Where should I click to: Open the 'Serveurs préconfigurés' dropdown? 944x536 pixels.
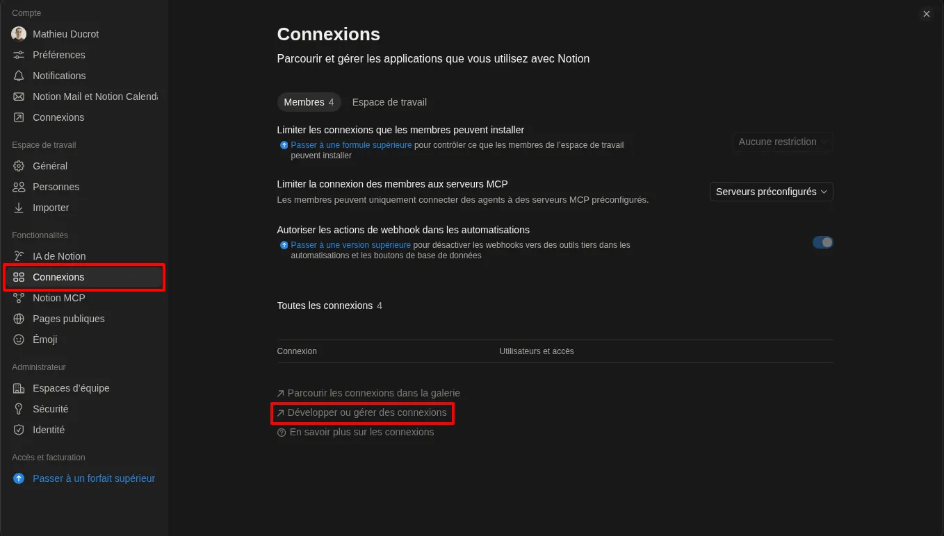771,192
